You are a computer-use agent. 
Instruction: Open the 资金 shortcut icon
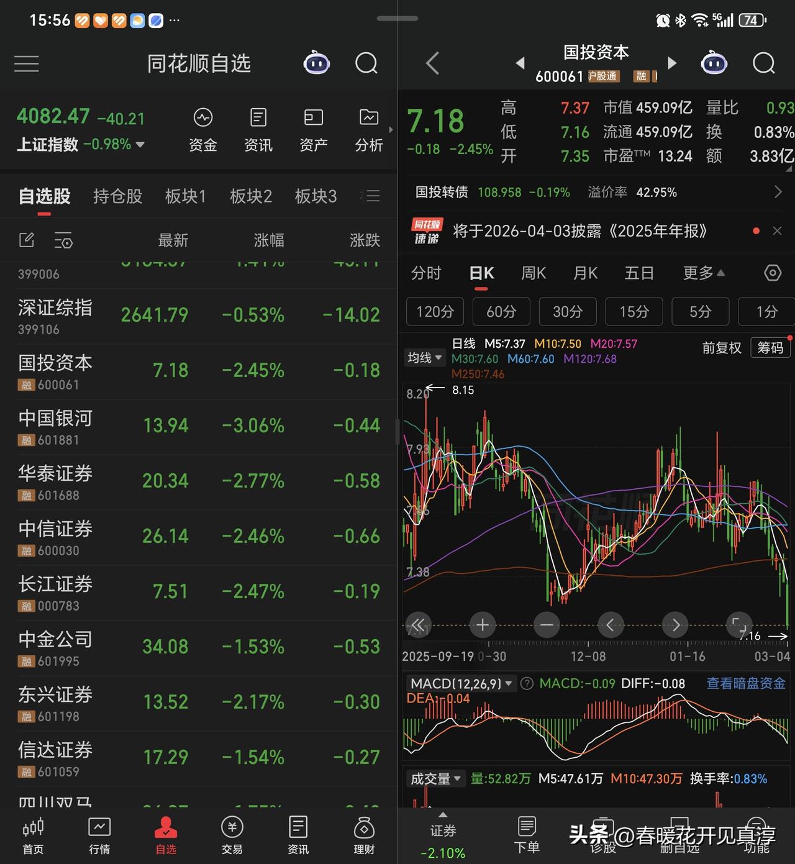[203, 130]
